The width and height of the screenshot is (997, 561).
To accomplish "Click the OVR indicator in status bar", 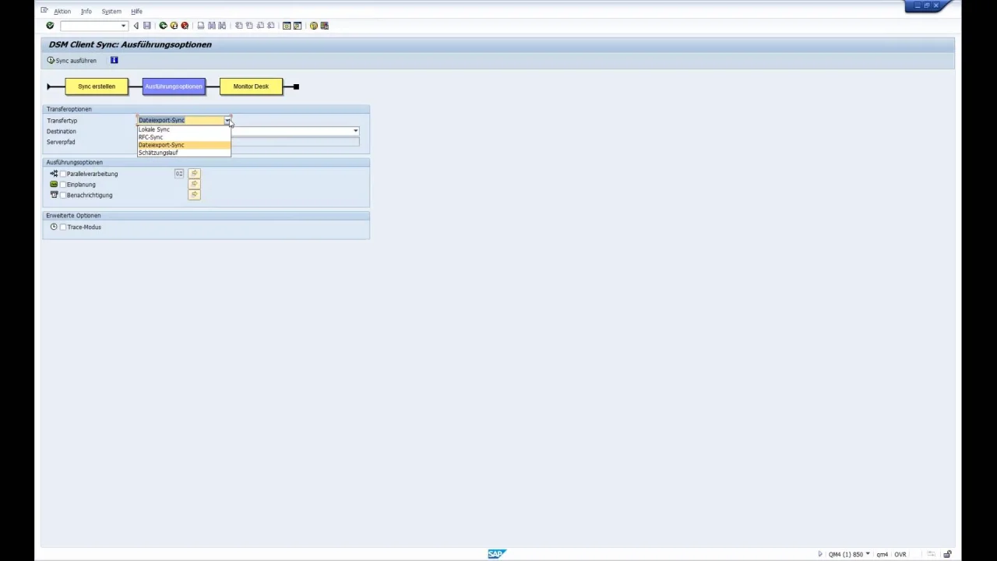I will 900,555.
